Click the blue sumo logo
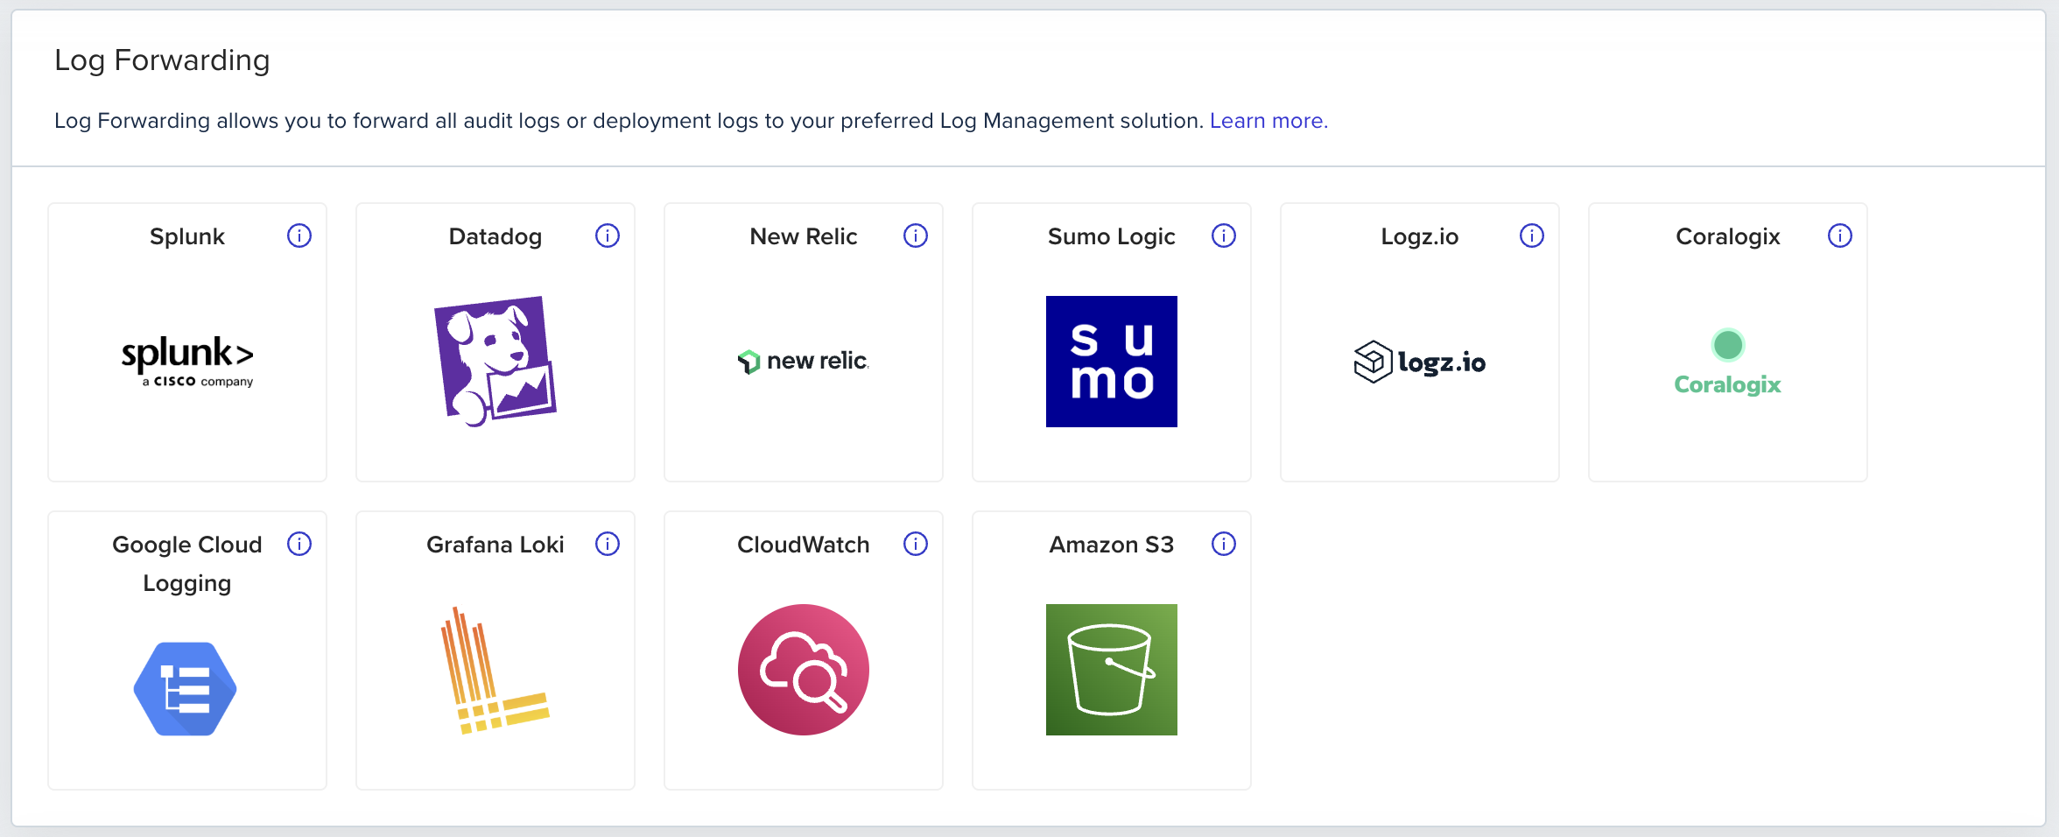This screenshot has width=2059, height=837. (x=1112, y=362)
